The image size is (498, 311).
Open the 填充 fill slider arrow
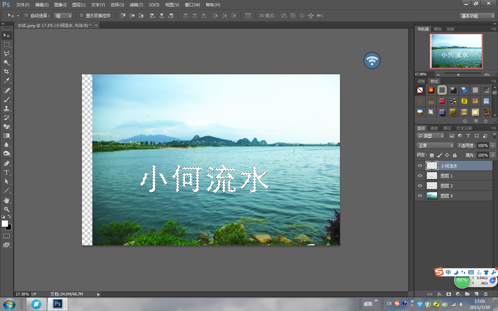click(493, 155)
